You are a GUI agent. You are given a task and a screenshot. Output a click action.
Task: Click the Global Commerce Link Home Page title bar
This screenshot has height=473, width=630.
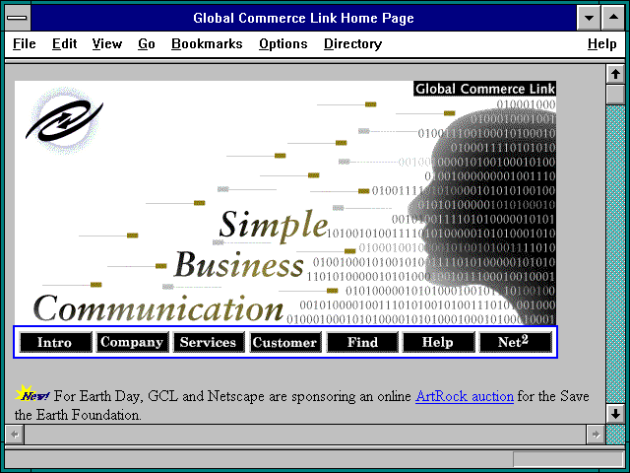(x=303, y=18)
